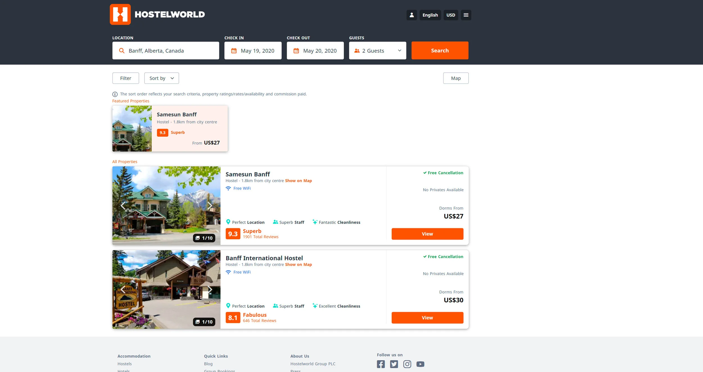Click the Banff International Hostel listing photo
The image size is (703, 372).
[x=166, y=289]
